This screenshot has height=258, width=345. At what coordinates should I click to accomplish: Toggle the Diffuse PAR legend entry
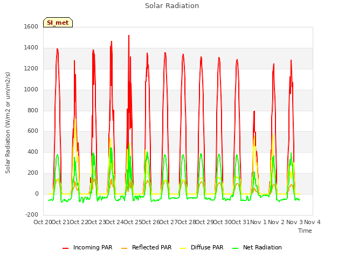tap(202, 247)
